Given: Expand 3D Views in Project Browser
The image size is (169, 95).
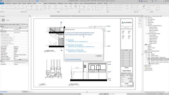Looking at the screenshot, I should pyautogui.click(x=146, y=24).
